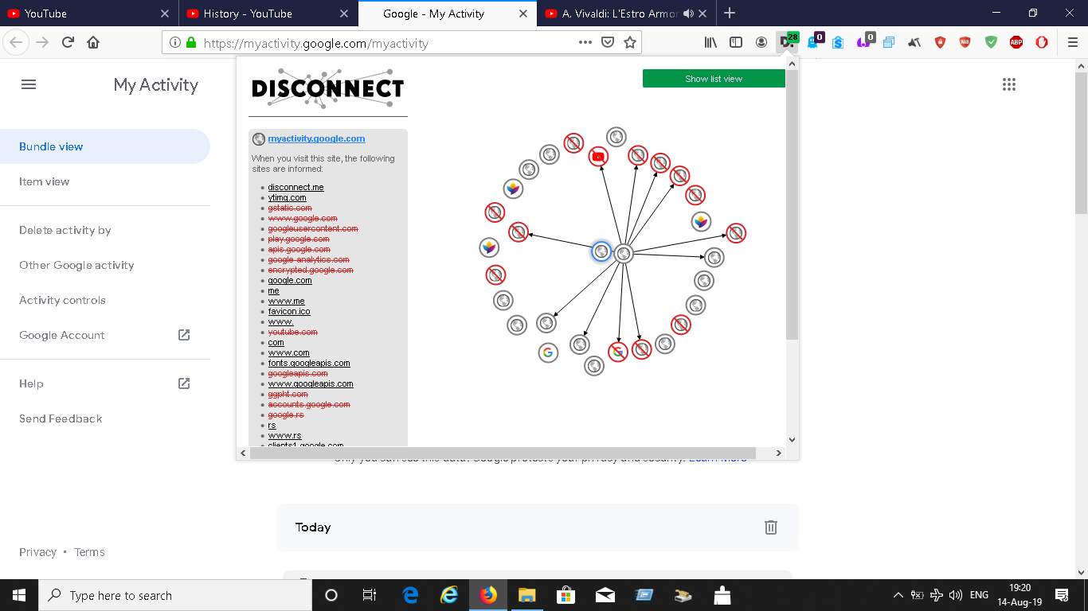The image size is (1088, 611).
Task: Open the page actions three-dot menu
Action: coord(585,43)
